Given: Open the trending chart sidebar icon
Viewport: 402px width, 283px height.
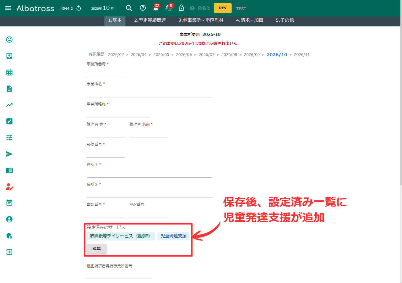Looking at the screenshot, I should point(9,105).
